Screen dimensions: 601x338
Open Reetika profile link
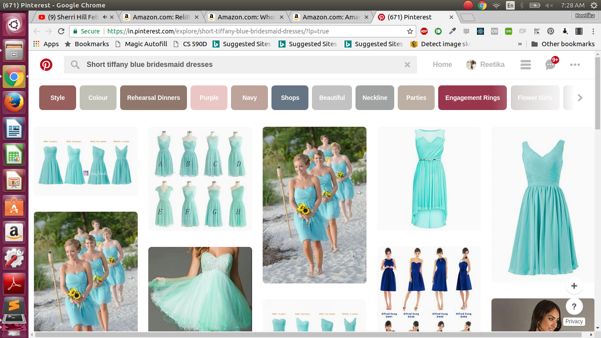tap(485, 65)
